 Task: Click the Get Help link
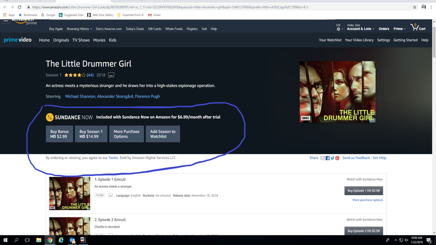tap(379, 158)
